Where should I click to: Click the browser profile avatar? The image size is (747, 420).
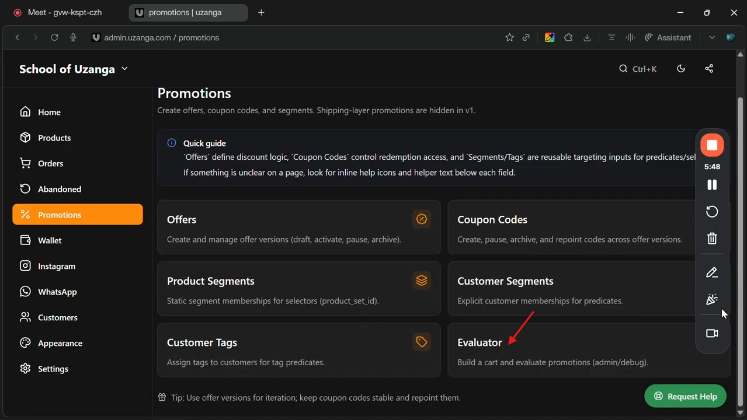tap(731, 37)
